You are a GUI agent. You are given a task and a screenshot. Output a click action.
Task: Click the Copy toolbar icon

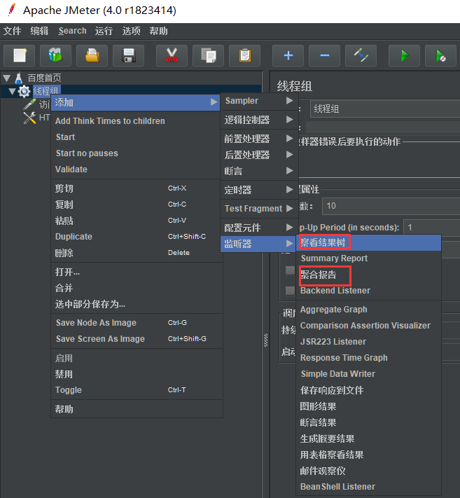point(208,55)
